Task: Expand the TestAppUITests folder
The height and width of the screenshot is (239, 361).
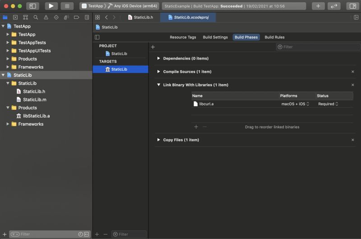Action: tap(8, 50)
